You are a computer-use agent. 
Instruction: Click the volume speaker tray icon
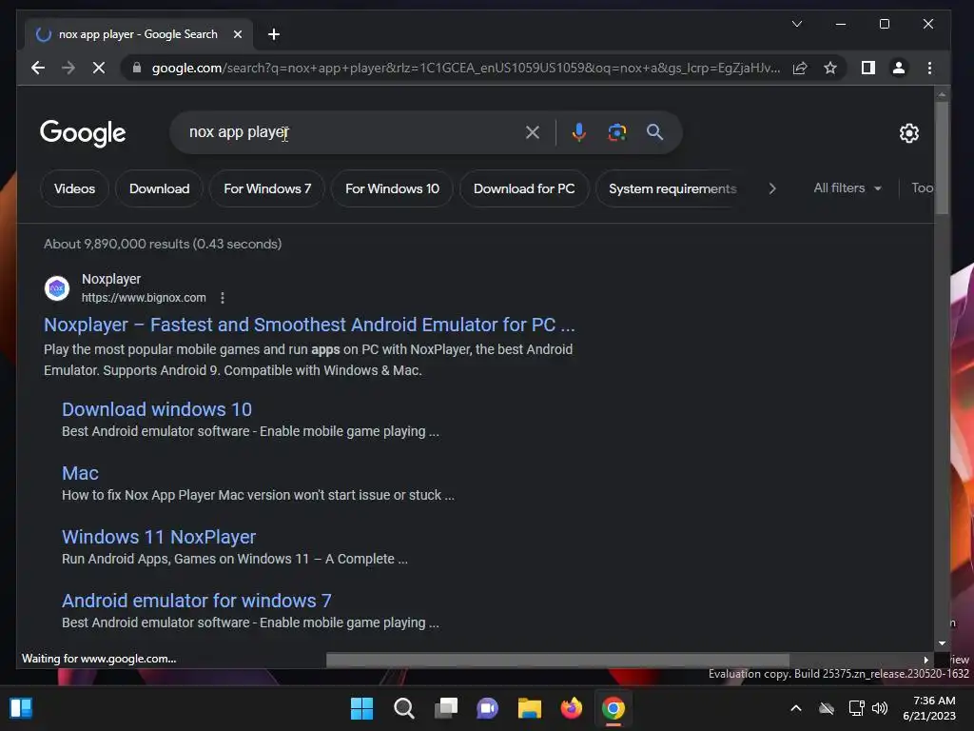tap(880, 708)
